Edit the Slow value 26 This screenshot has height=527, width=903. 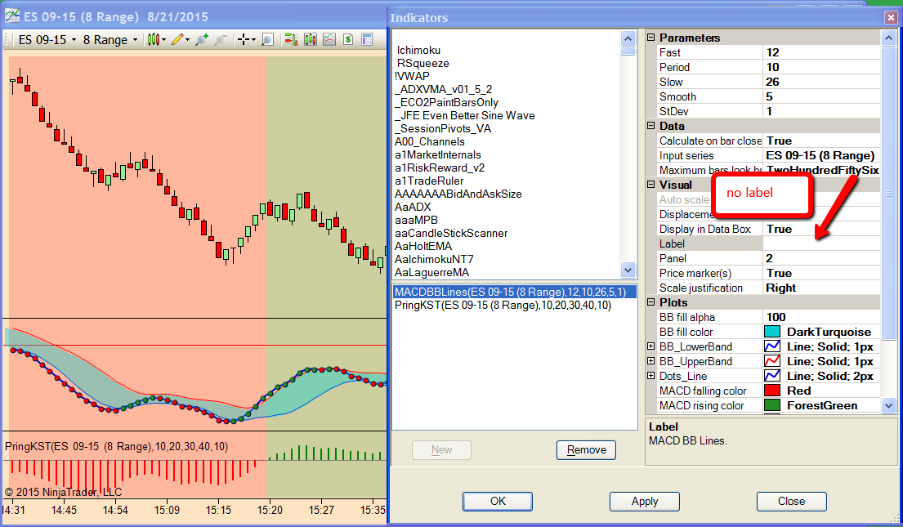click(821, 82)
